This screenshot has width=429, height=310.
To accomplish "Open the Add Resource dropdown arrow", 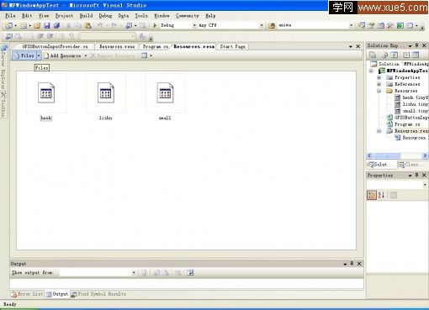I will coord(86,55).
